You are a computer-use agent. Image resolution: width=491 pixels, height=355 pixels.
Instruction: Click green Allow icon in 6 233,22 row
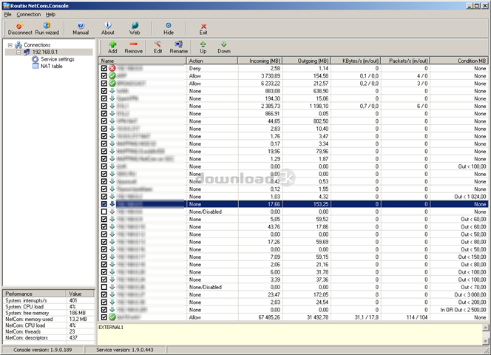pyautogui.click(x=112, y=83)
